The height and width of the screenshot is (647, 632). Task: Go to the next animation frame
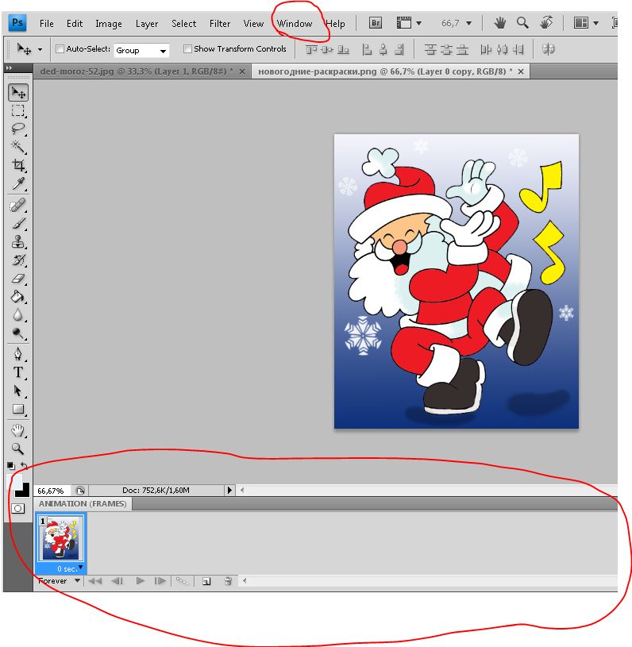click(160, 581)
